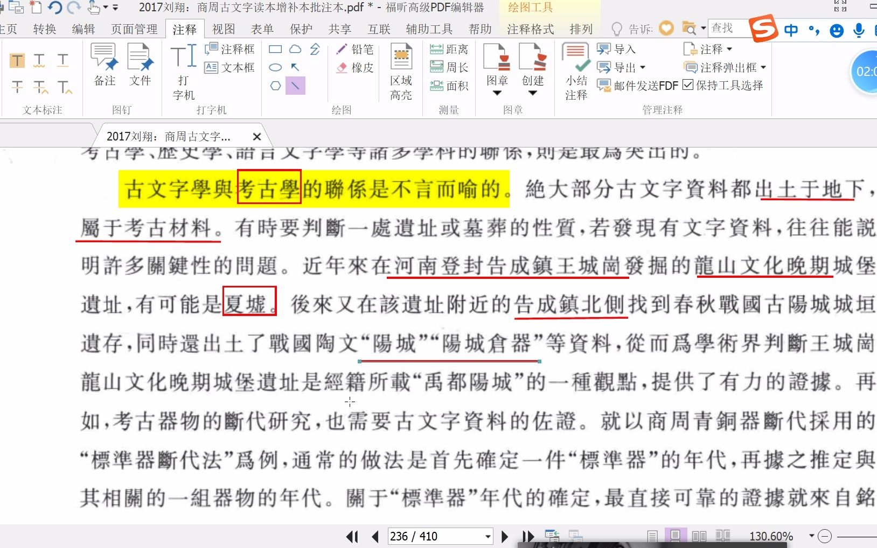This screenshot has height=548, width=877.
Task: Select the 铅笔 pencil tool
Action: (x=355, y=50)
